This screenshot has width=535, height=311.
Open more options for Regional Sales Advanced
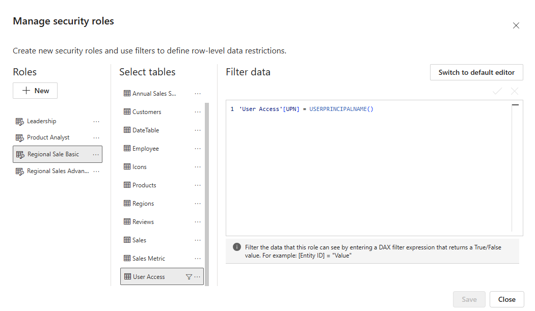[x=96, y=171]
